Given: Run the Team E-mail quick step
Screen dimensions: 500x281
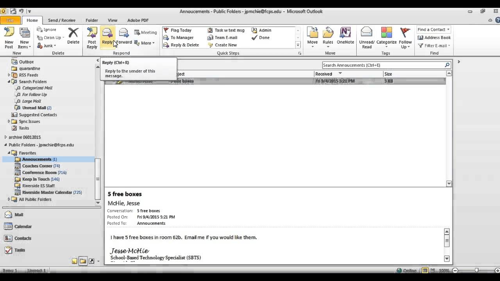Looking at the screenshot, I should tap(223, 37).
